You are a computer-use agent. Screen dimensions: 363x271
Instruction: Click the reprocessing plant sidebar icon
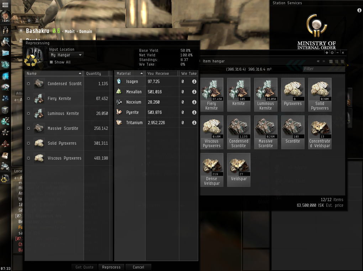(5, 178)
